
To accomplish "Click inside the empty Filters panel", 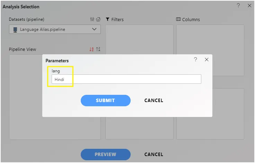I will click(x=139, y=39).
